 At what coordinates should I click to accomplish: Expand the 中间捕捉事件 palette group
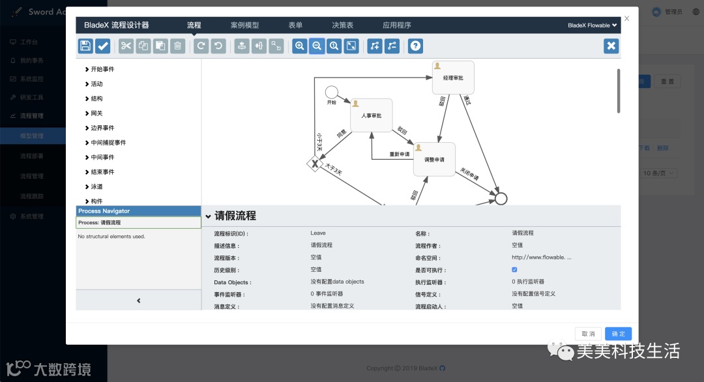coord(106,143)
